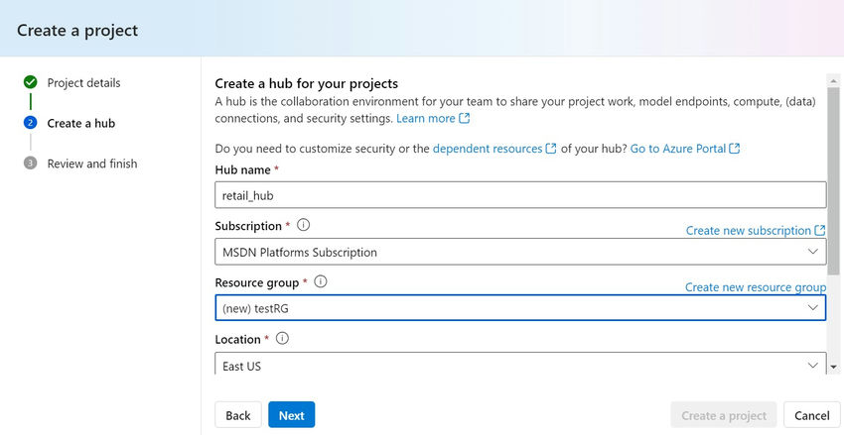Click the scrollbar down arrow
This screenshot has height=435, width=844.
click(834, 368)
